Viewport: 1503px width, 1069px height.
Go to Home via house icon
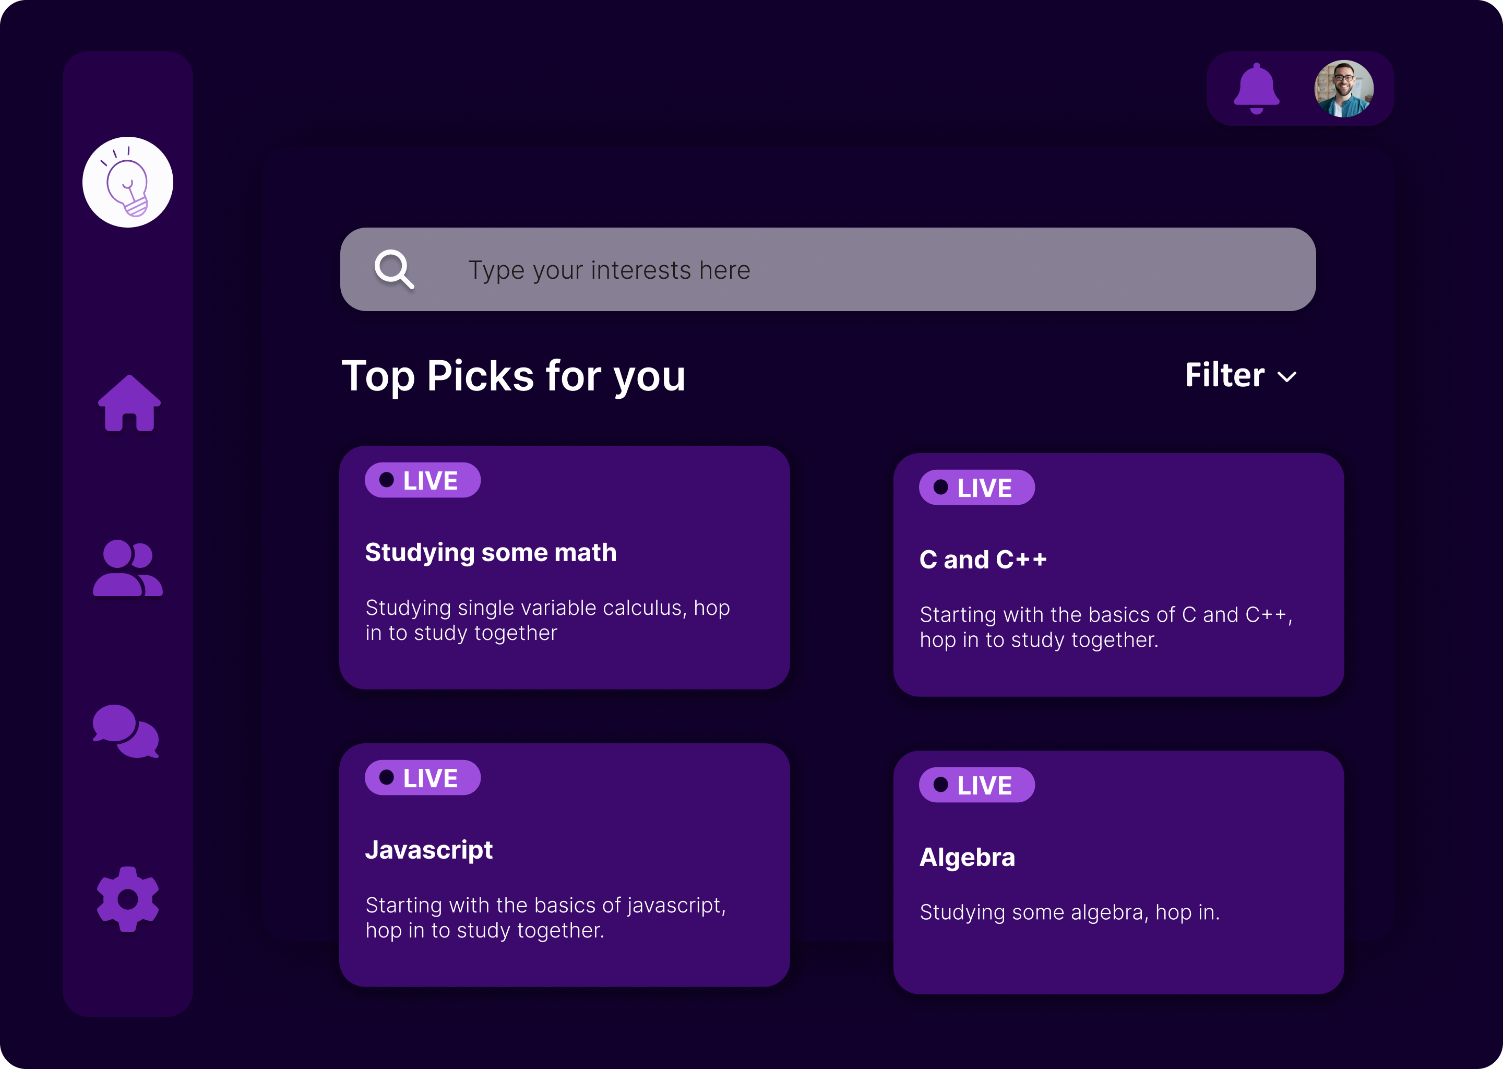pos(129,403)
